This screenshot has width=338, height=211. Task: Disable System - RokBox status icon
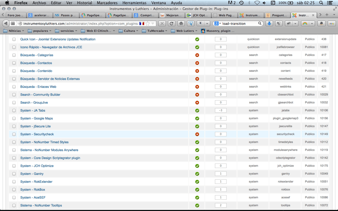pyautogui.click(x=197, y=190)
